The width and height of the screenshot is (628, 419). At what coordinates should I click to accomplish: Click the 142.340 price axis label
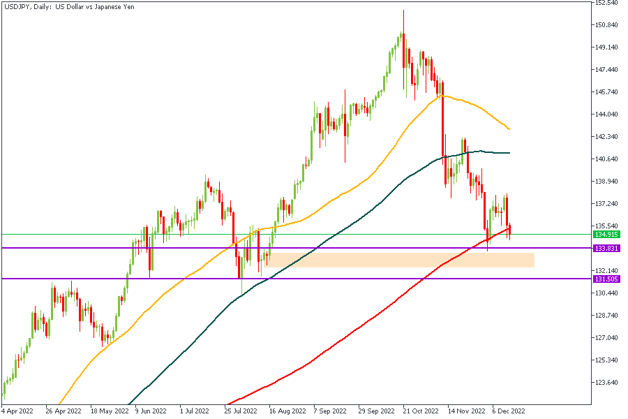click(x=606, y=137)
